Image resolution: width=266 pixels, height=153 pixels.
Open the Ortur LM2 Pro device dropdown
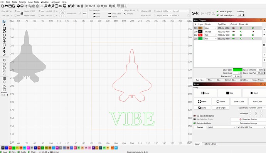(x=251, y=127)
